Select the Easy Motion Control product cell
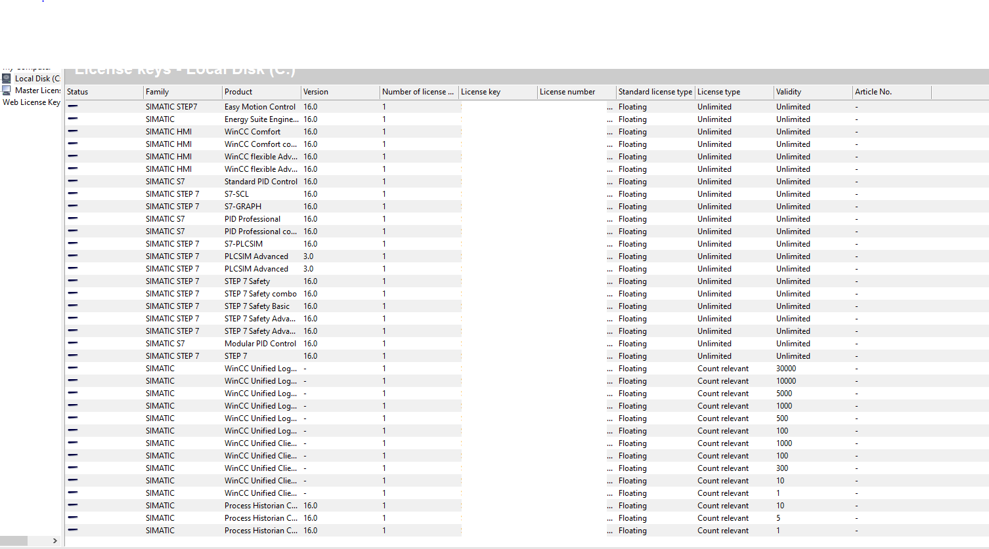Viewport: 989px width, 549px height. pos(260,107)
